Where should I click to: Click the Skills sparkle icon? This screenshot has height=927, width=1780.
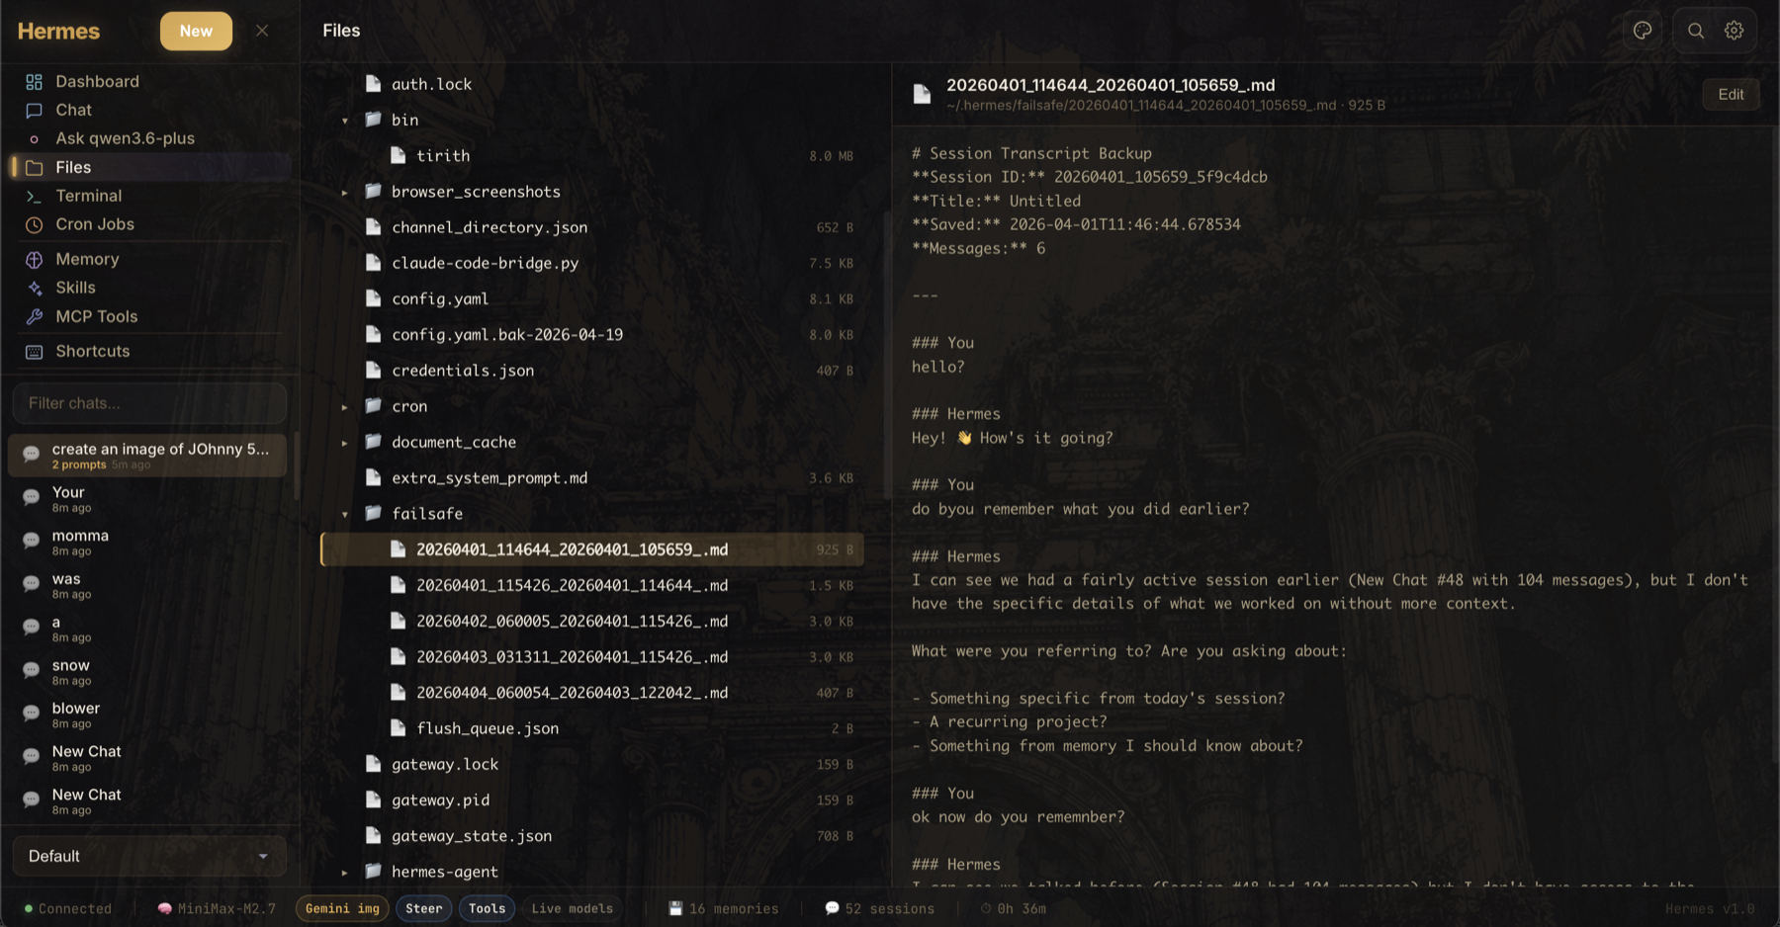click(35, 288)
